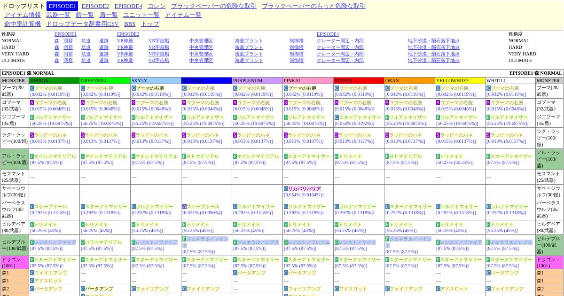Open the 命中率計算機 calculator
Viewport: 564px width, 296px height.
click(x=23, y=24)
